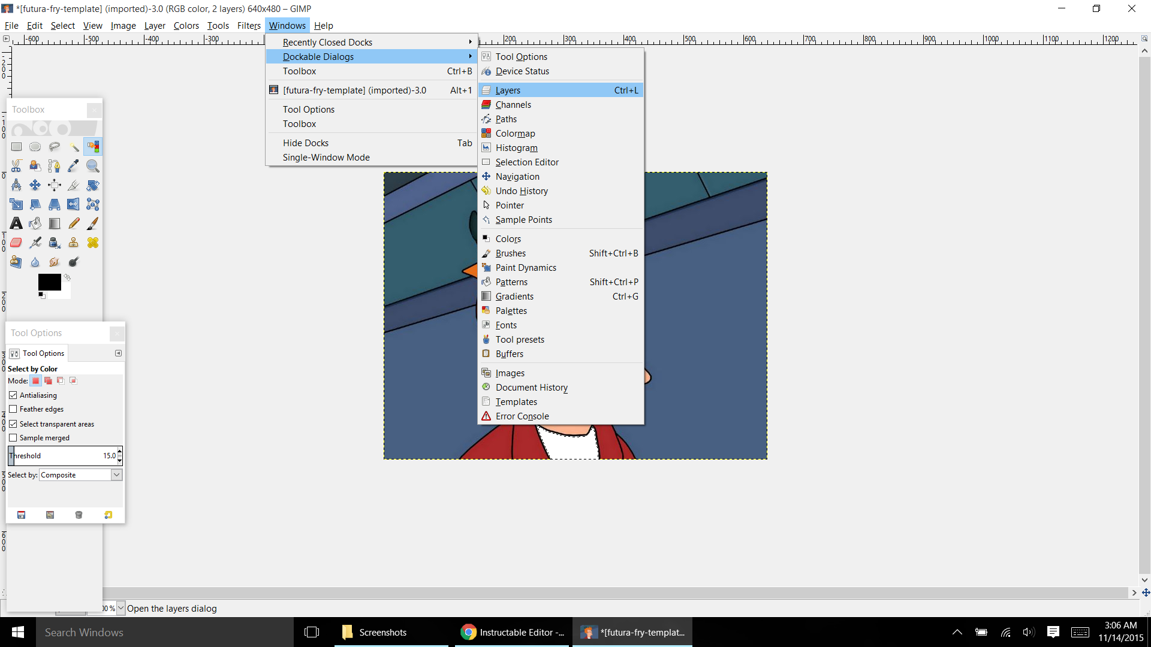
Task: Toggle the Sample merged checkbox
Action: coord(13,438)
